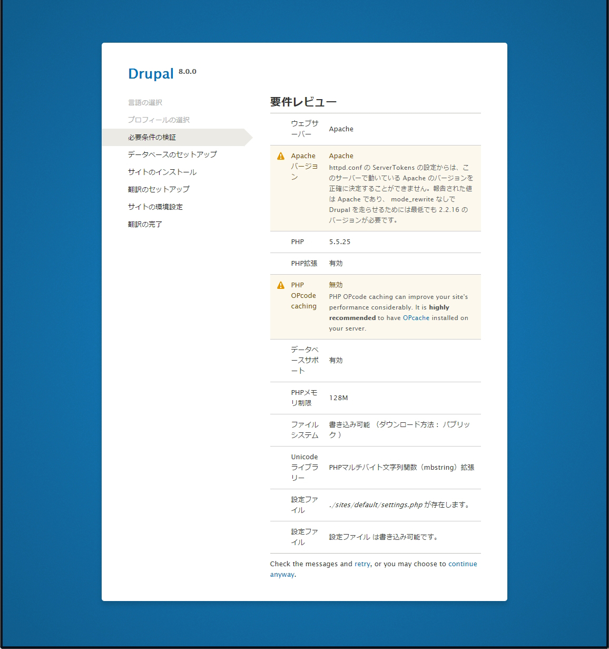Select the サイトの環境設定 step
Viewport: 609px width, 649px height.
[x=155, y=207]
